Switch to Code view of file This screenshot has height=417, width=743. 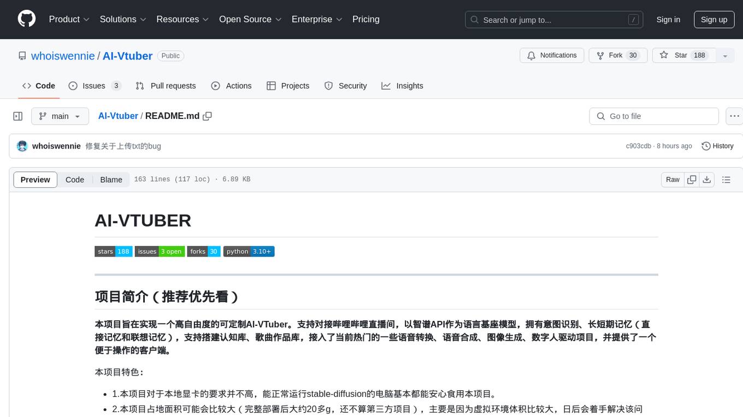75,180
